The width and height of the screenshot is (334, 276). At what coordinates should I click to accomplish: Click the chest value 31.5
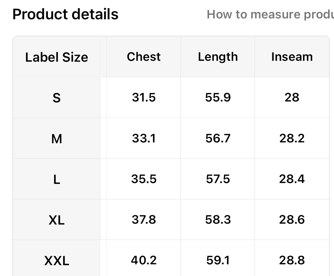[x=144, y=97]
